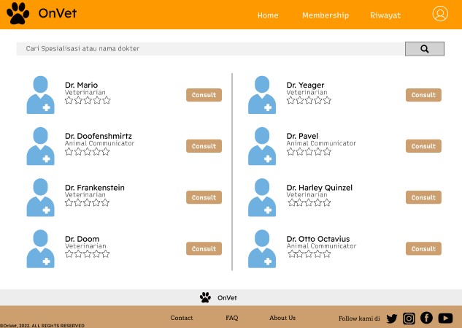Click Dr. Doom's avatar
Image resolution: width=462 pixels, height=328 pixels.
40,248
